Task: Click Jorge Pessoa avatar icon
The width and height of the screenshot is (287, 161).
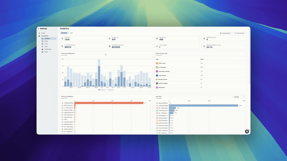Action: tap(157, 75)
